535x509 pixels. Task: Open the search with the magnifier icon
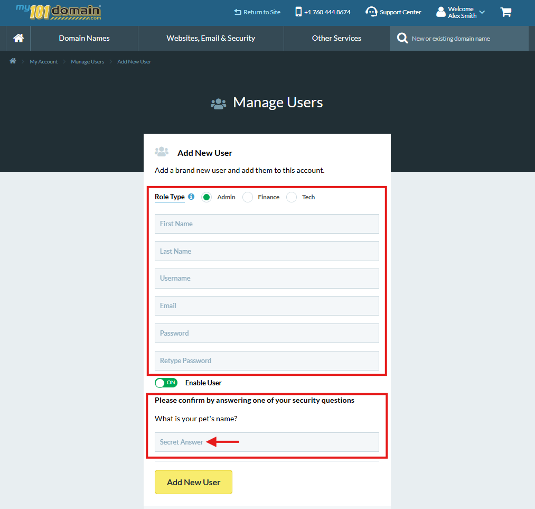(x=402, y=38)
